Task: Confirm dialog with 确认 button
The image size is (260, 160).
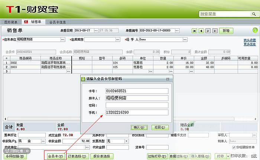Action: tap(139, 127)
